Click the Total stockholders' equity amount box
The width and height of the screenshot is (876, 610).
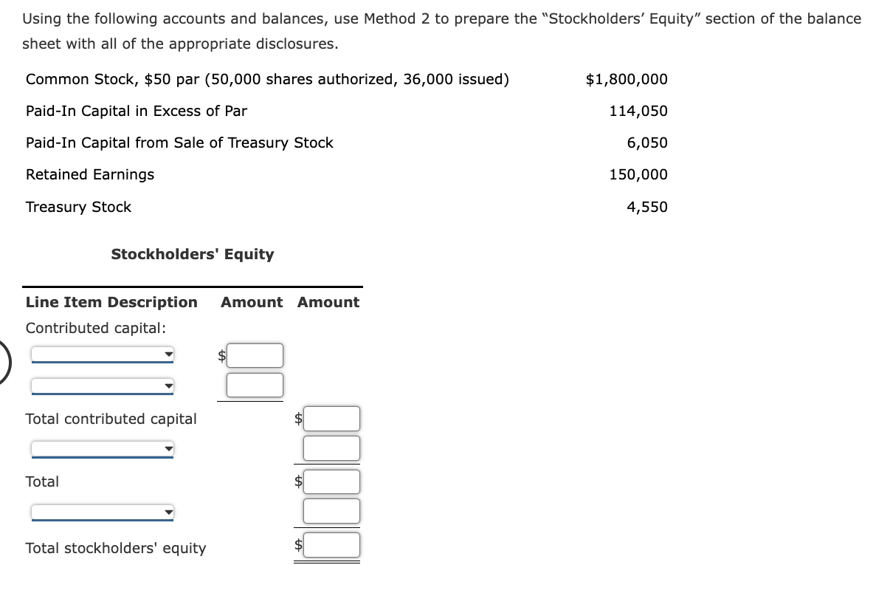tap(331, 544)
